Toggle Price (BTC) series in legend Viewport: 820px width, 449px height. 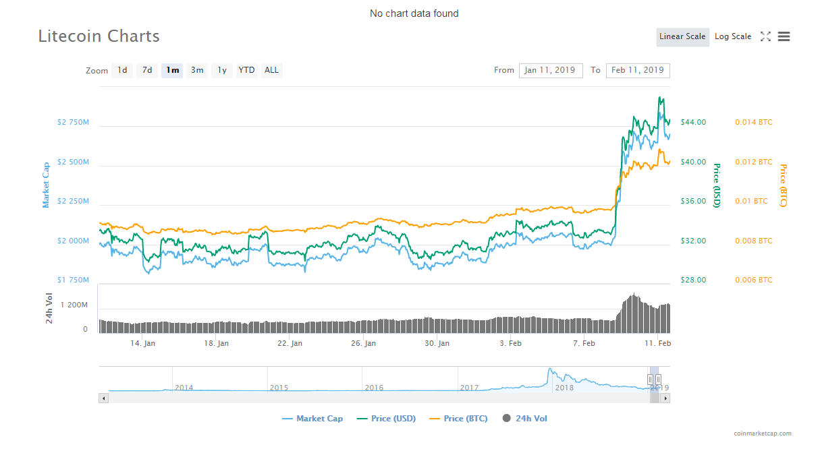[458, 419]
